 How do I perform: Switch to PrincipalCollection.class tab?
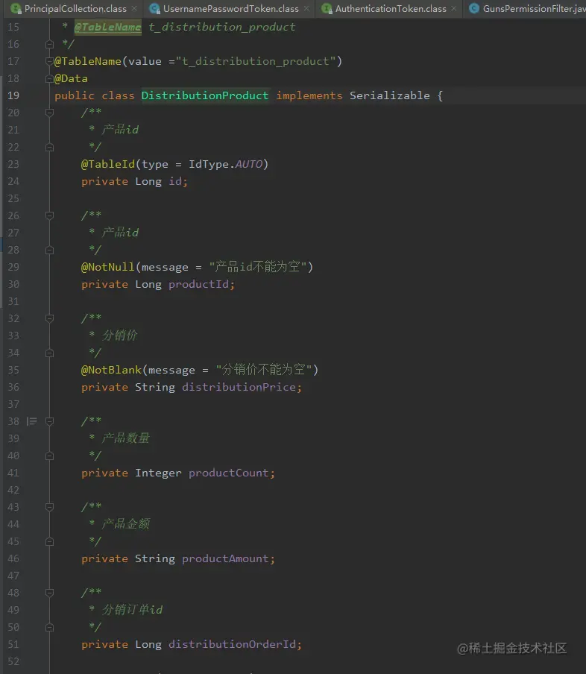[x=75, y=9]
